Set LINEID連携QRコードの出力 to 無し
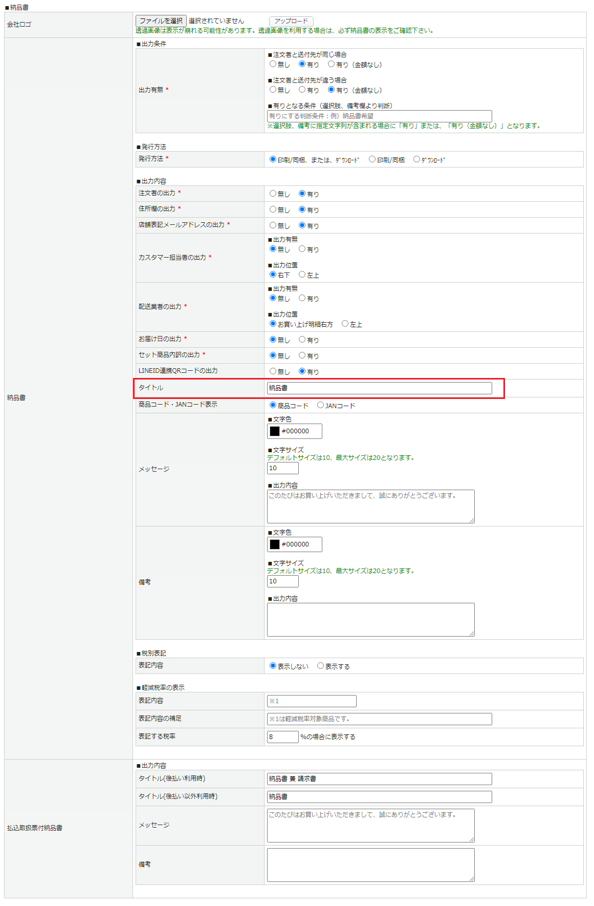Screen dimensions: 594x906 273,371
